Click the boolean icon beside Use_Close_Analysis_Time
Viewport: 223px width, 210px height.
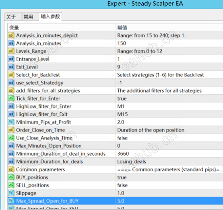point(11,138)
